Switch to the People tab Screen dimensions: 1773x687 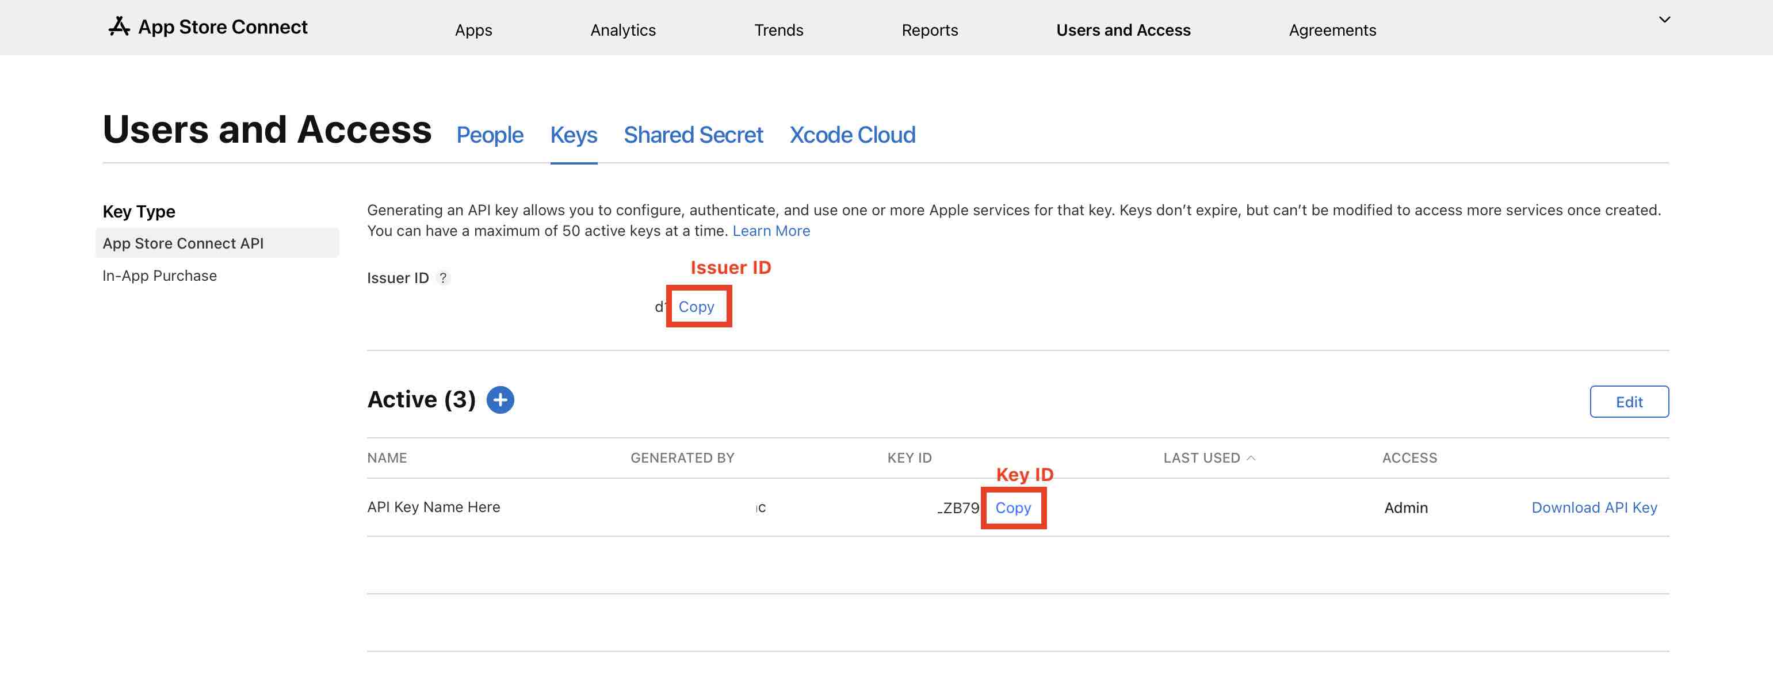(490, 135)
